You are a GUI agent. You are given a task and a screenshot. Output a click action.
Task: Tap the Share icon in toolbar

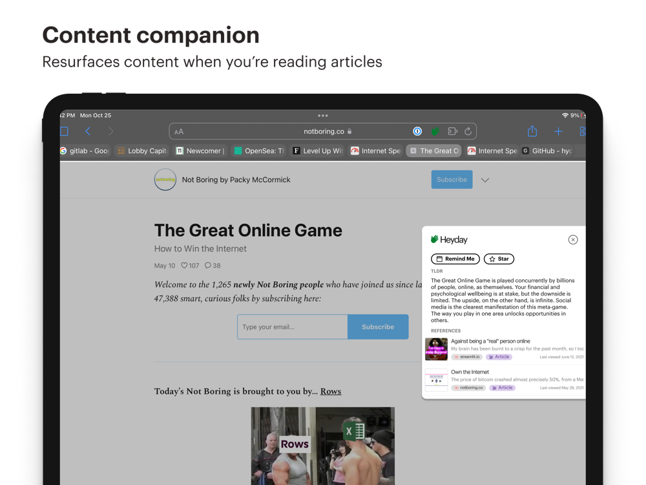pyautogui.click(x=532, y=131)
